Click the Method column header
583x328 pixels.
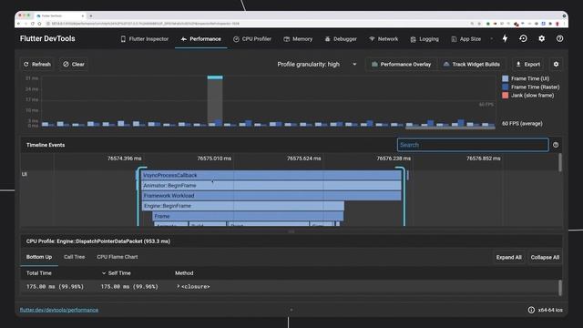184,273
